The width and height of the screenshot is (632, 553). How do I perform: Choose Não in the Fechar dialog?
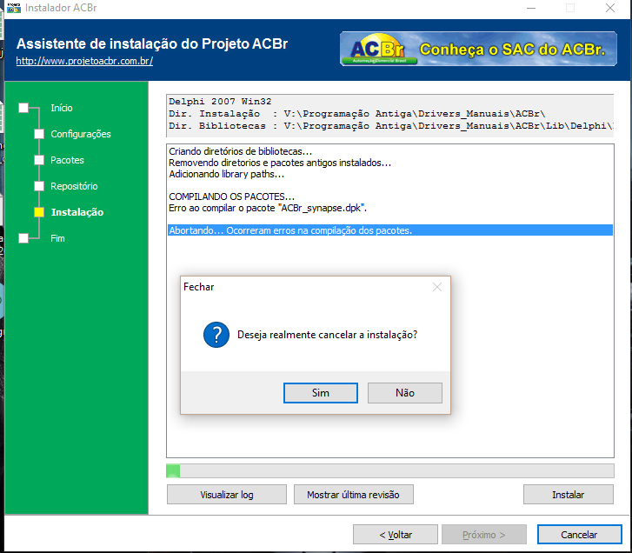(405, 393)
